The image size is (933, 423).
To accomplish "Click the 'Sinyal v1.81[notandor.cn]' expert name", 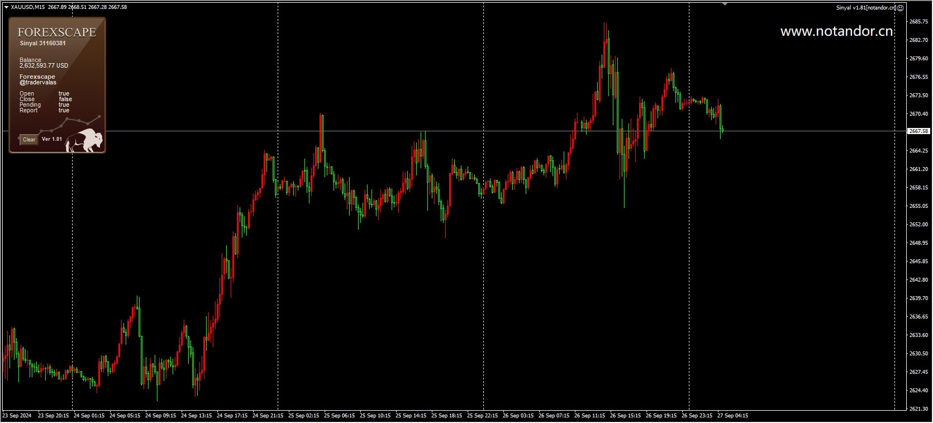I will click(x=865, y=8).
